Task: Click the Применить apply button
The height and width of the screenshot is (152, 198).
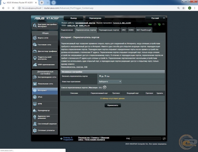Action: (113, 105)
